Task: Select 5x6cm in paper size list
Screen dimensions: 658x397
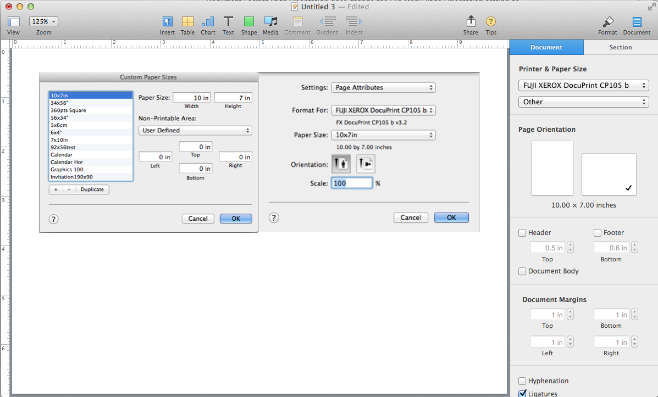Action: click(91, 125)
